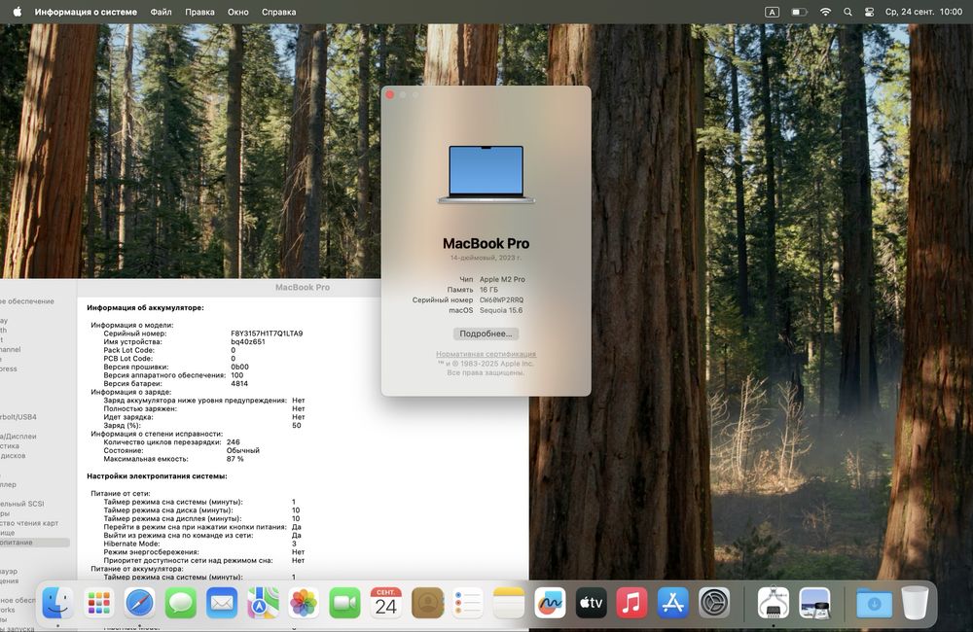This screenshot has height=632, width=973.
Task: Click the Sequoia 15.6 macOS version
Action: click(501, 310)
